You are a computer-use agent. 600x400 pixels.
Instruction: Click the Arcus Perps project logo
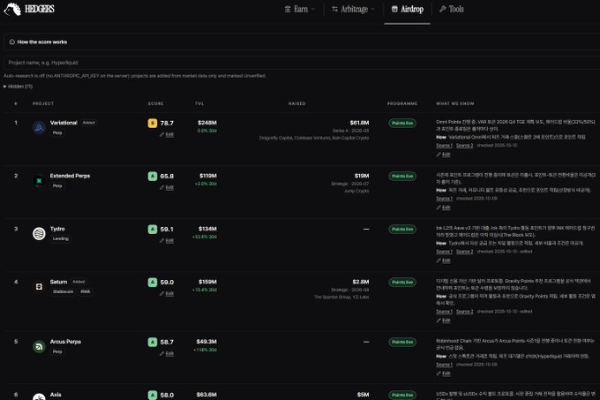pos(39,346)
